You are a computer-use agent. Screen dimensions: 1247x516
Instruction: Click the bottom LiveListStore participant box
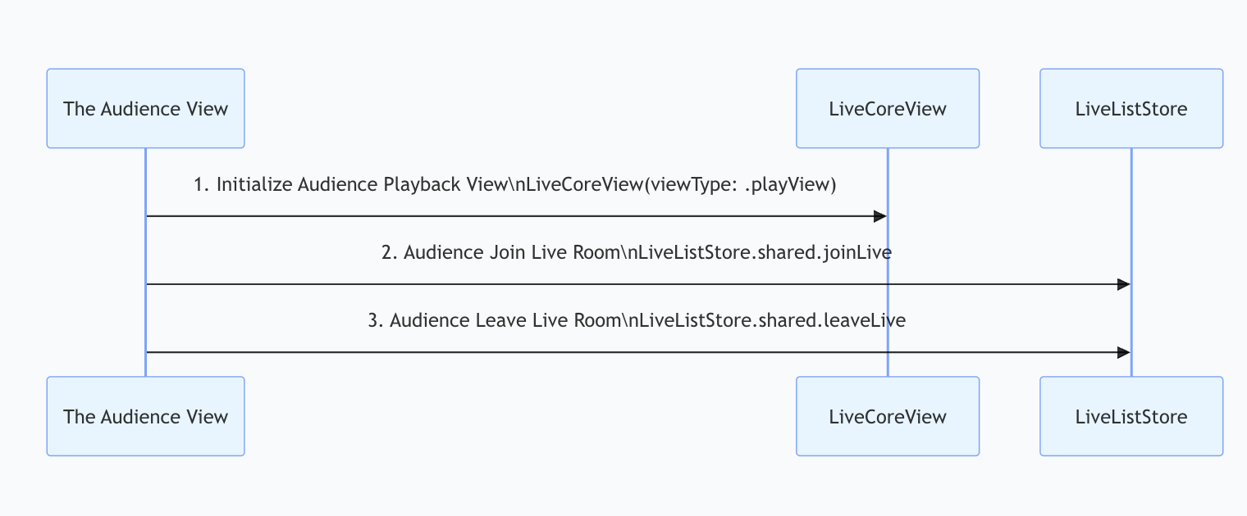1131,416
